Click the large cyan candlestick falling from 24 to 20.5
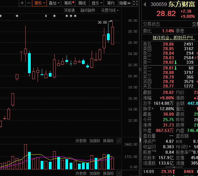 29,63
